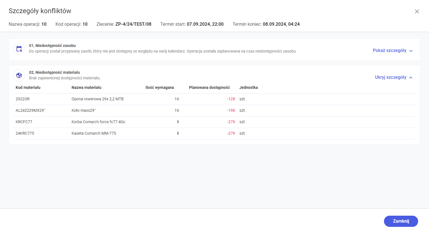The width and height of the screenshot is (429, 233).
Task: Click order number ZP-4/24/TEST/08
Action: pos(133,24)
